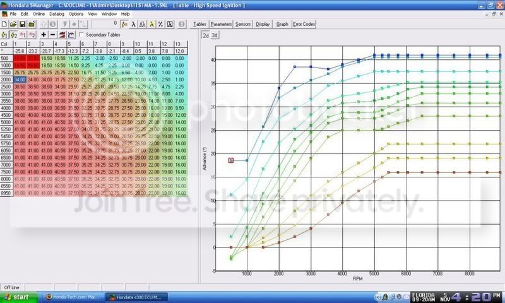Click the Parameters button
The height and width of the screenshot is (303, 505).
point(221,24)
